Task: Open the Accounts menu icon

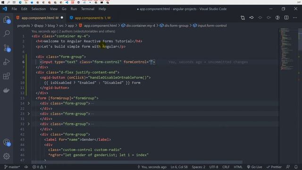Action: tap(6, 142)
